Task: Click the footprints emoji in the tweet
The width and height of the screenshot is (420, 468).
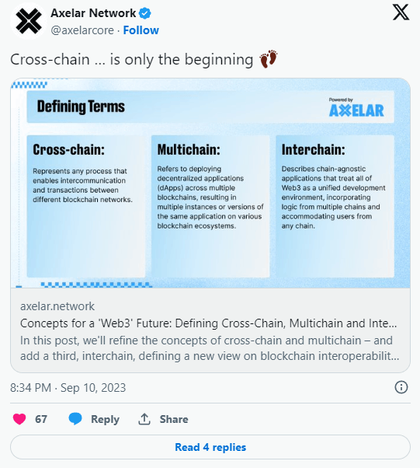Action: point(269,59)
